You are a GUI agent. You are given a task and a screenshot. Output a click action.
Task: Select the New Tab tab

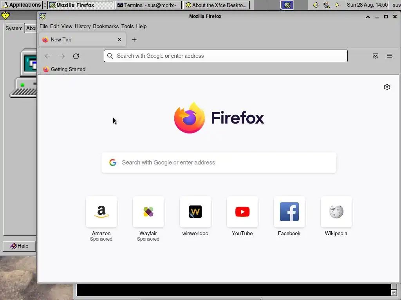pos(82,39)
